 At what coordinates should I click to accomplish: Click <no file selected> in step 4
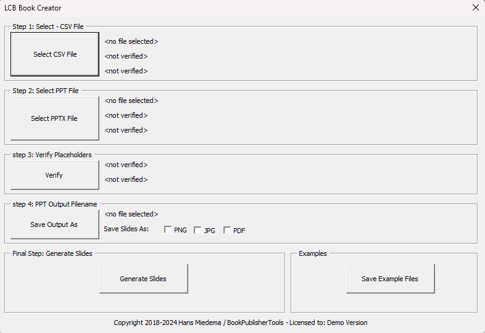131,214
